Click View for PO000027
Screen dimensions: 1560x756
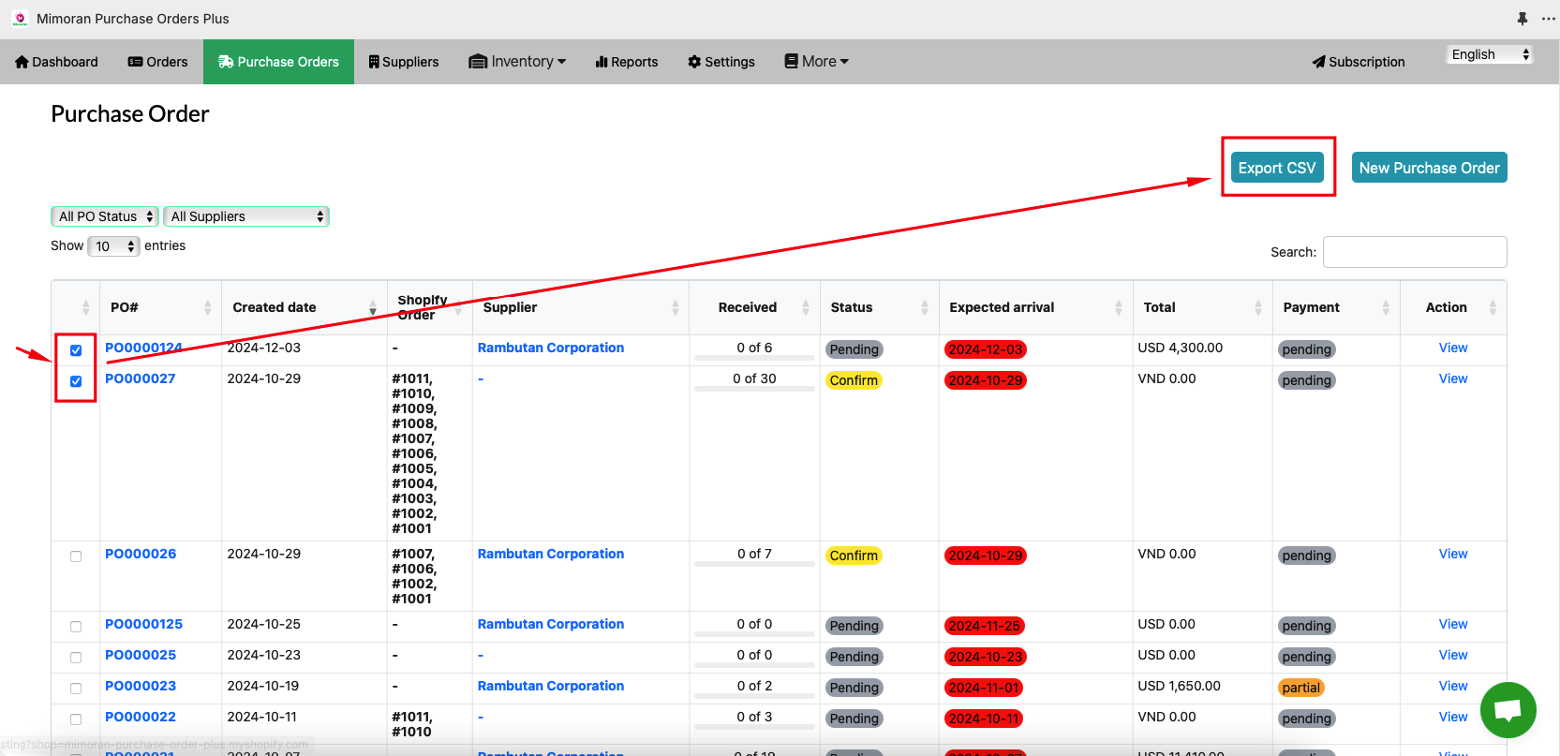point(1453,378)
